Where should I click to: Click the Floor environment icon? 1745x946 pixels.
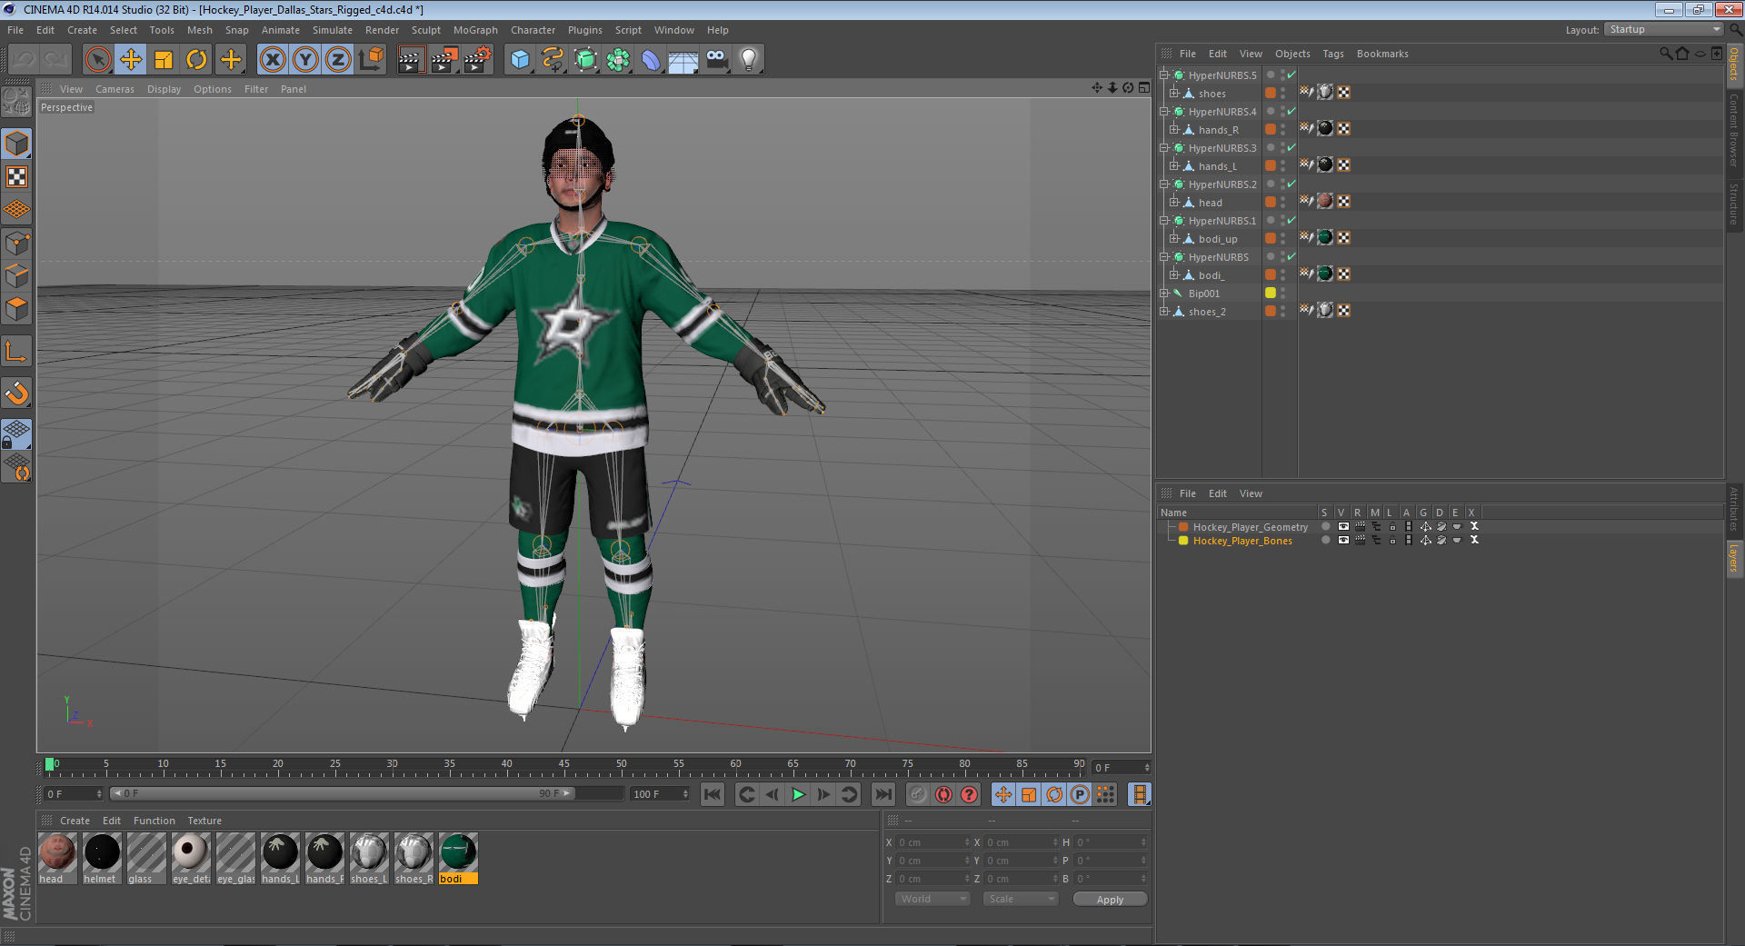click(683, 60)
